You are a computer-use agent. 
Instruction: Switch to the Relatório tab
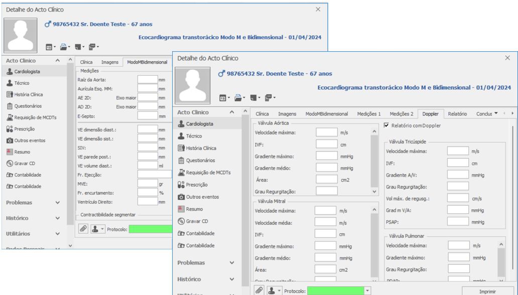pyautogui.click(x=457, y=114)
